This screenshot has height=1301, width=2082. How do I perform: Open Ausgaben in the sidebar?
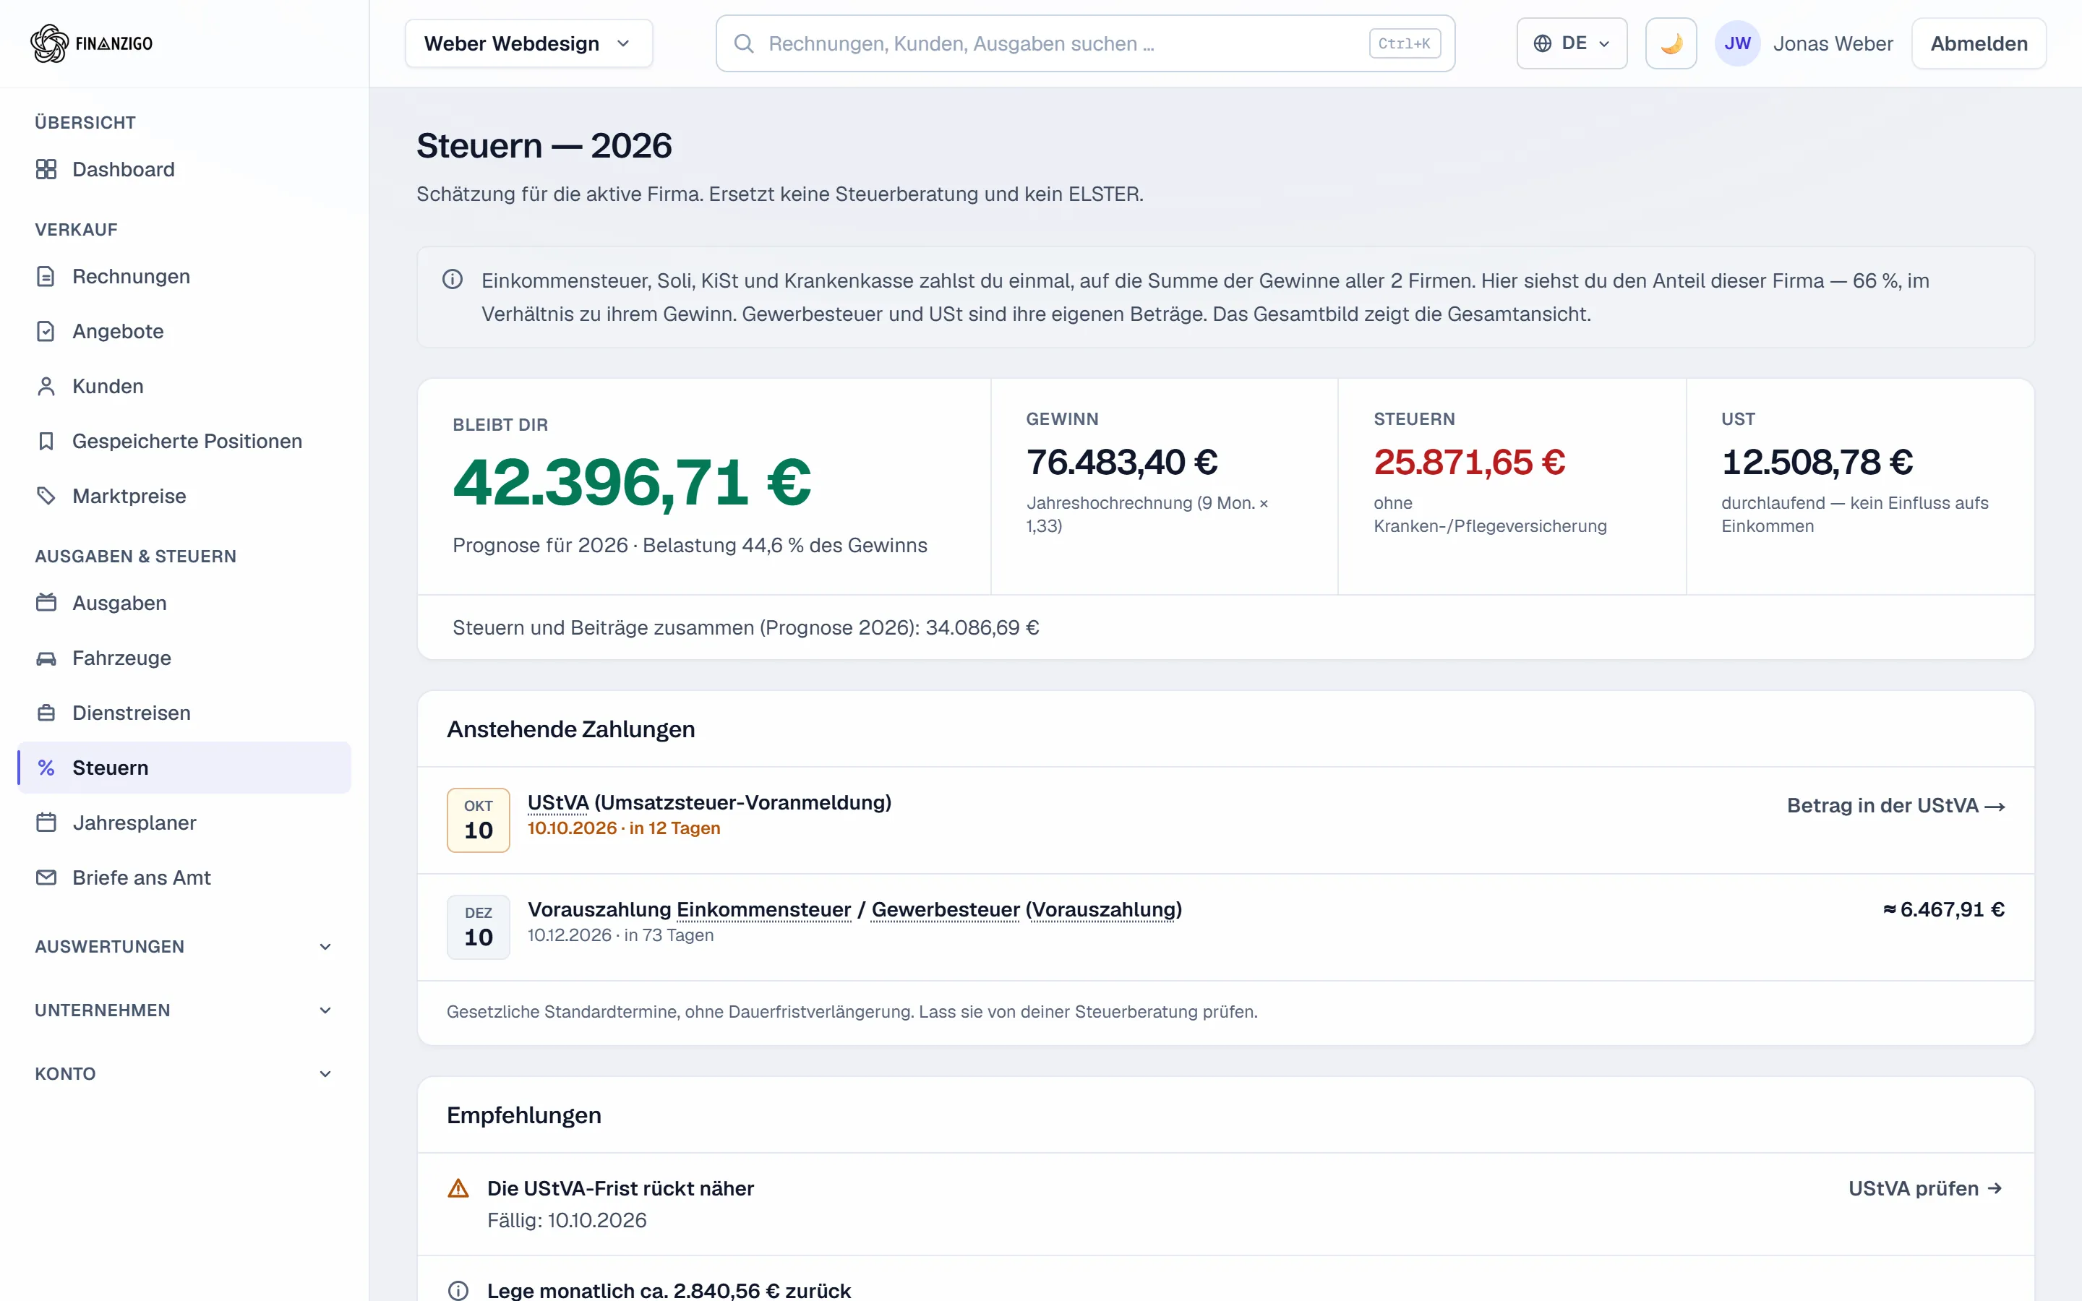point(184,604)
